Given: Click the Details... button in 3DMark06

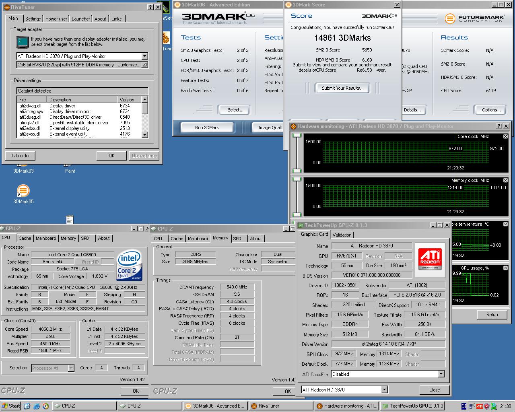Looking at the screenshot, I should [412, 110].
